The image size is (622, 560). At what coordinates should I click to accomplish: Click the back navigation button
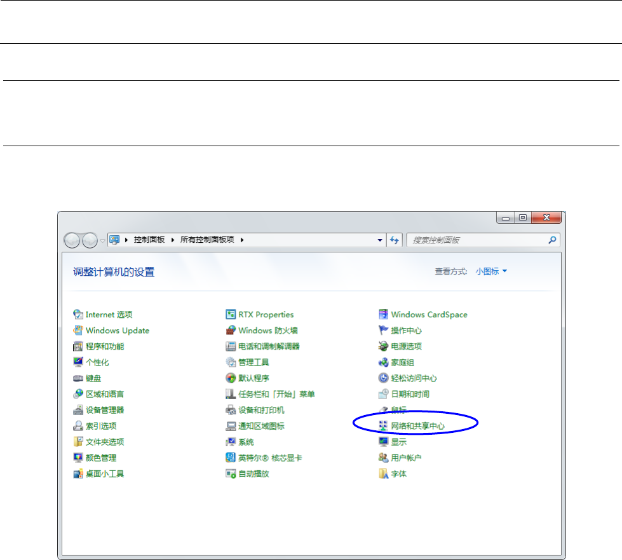coord(72,240)
